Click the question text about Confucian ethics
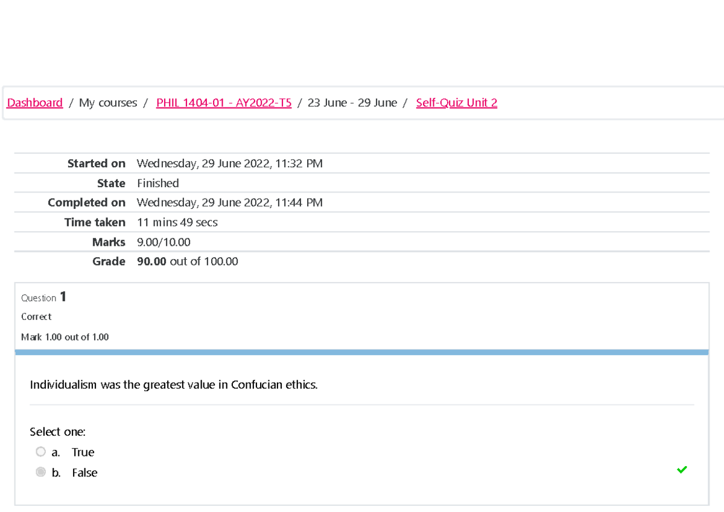Viewport: 724px width, 512px height. 174,385
